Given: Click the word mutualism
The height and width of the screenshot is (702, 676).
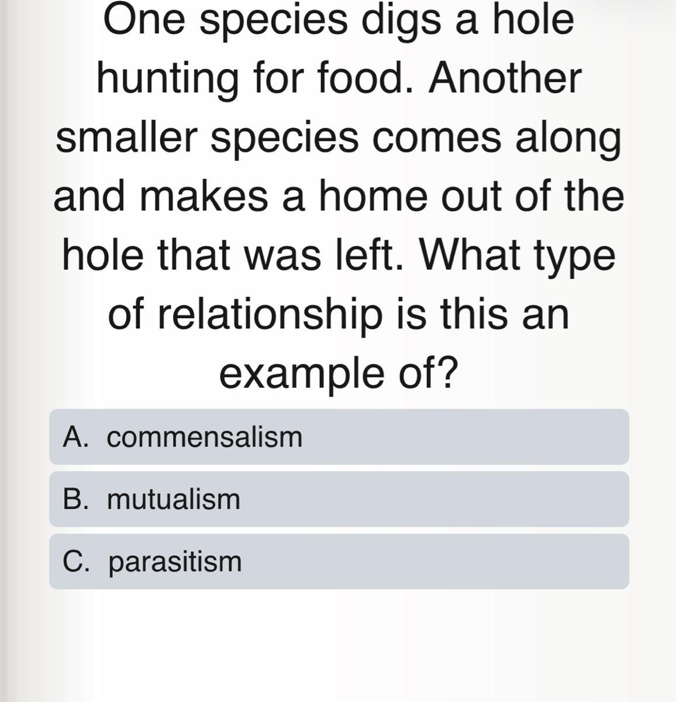Looking at the screenshot, I should coord(174,500).
